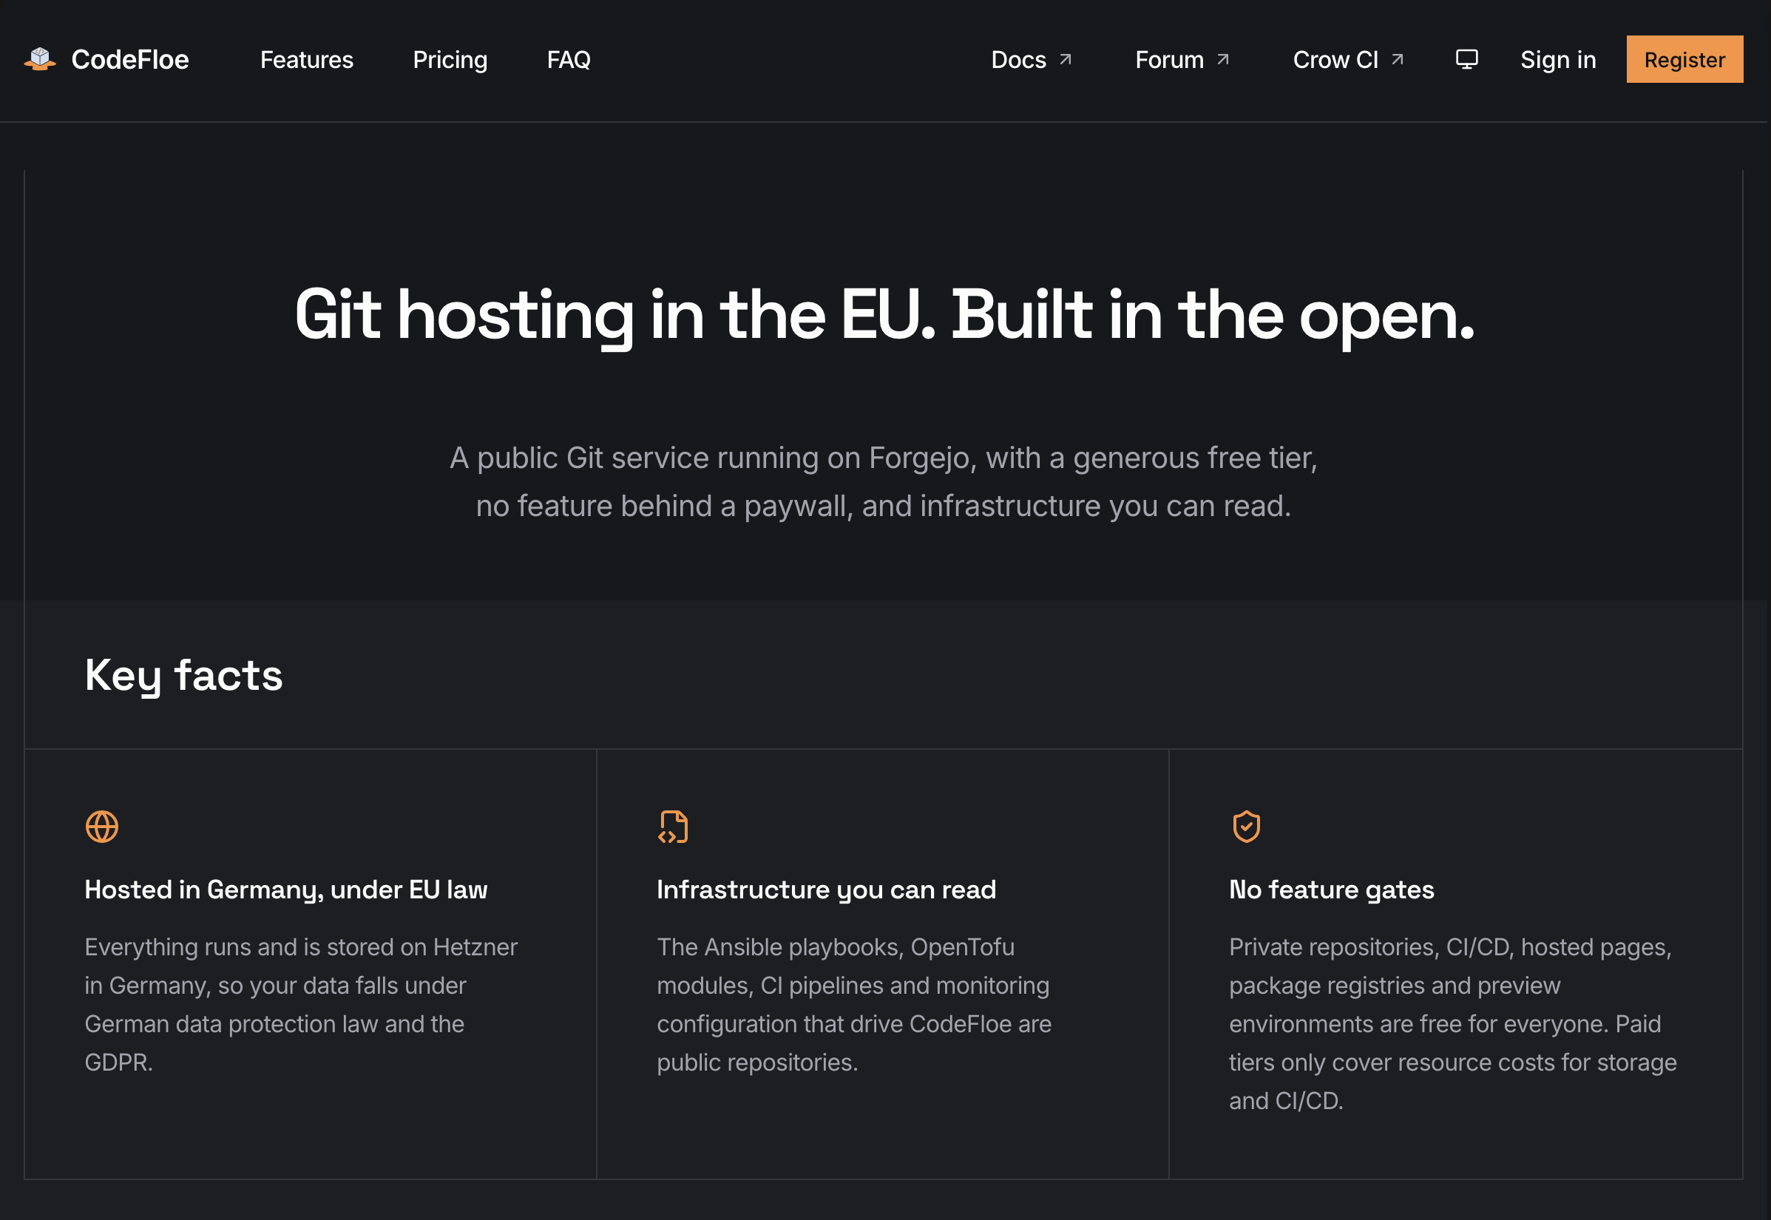Viewport: 1771px width, 1220px height.
Task: Click the external arrow icon beside Crow CI
Action: click(x=1397, y=60)
